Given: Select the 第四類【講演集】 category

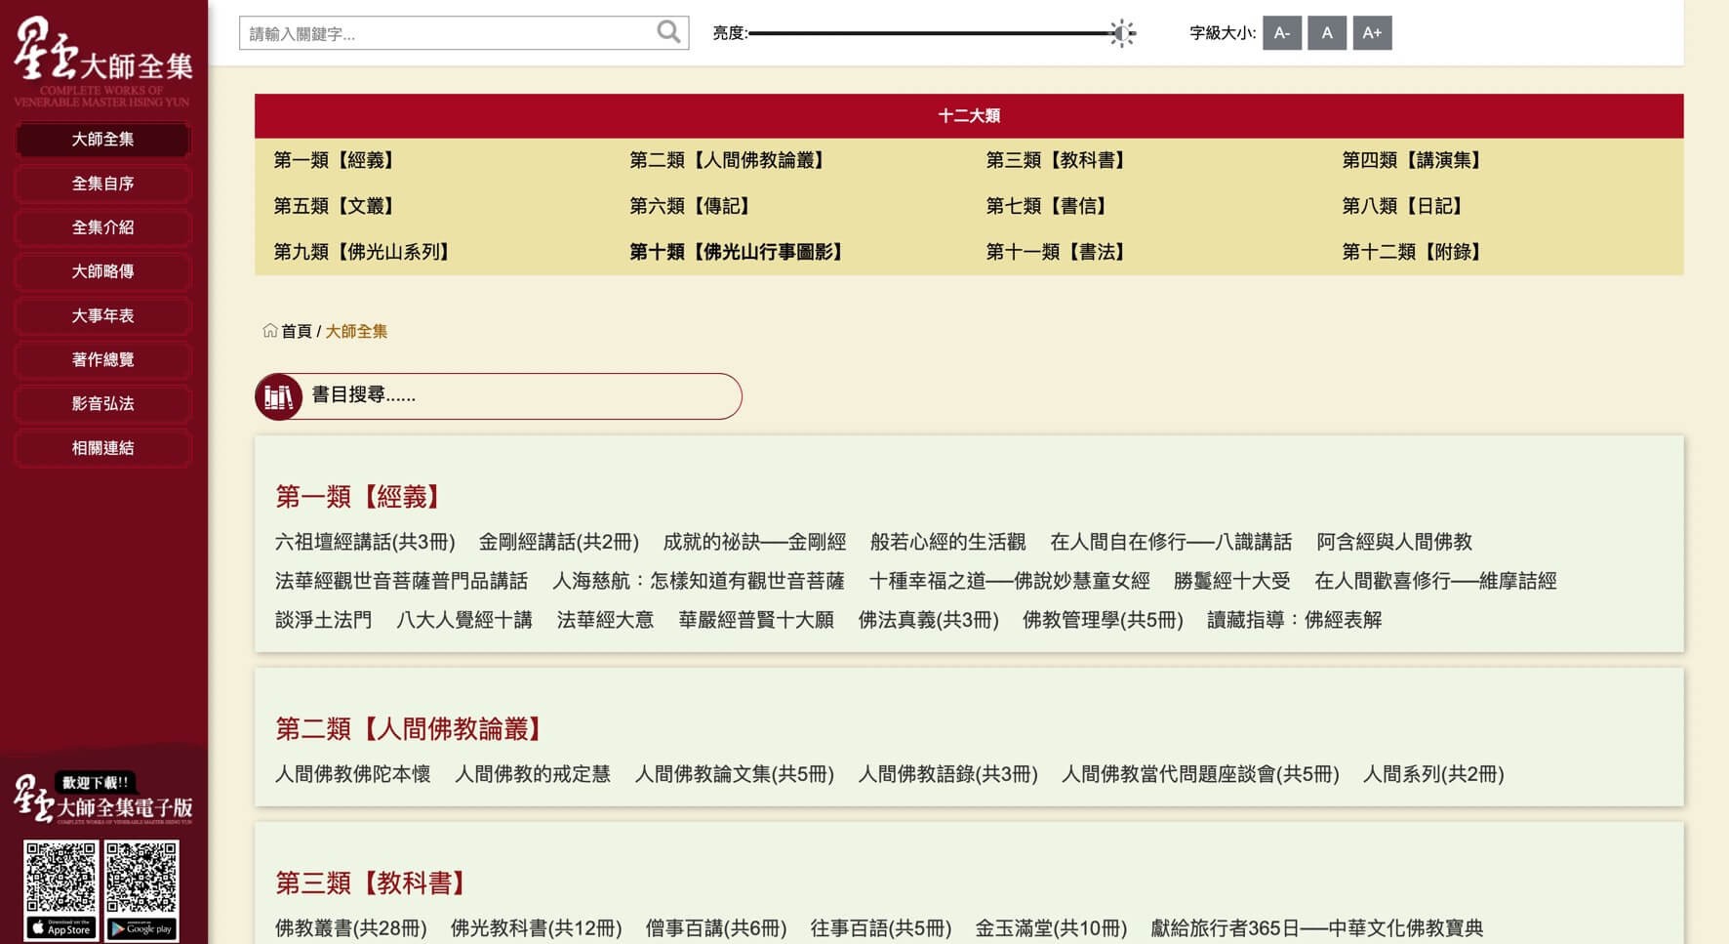Looking at the screenshot, I should click(1412, 160).
